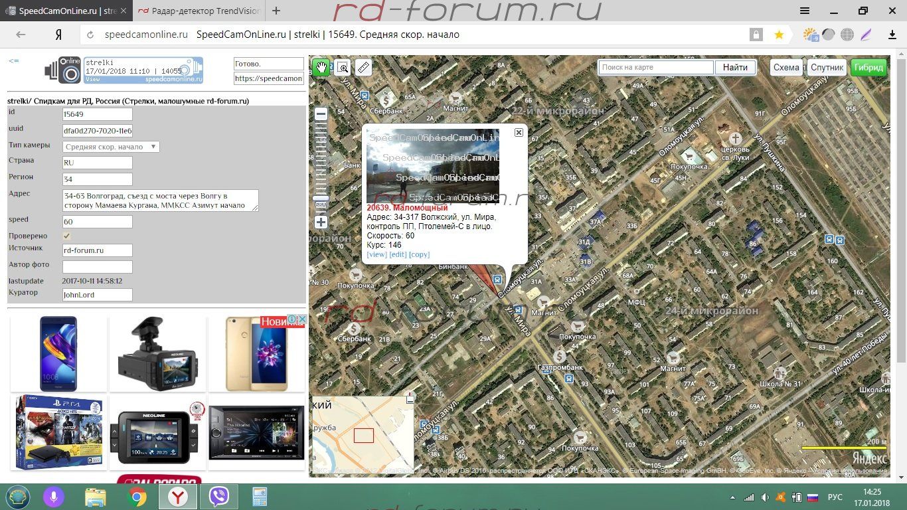Click the Куратор field JohnLord
This screenshot has width=907, height=510.
tap(97, 295)
